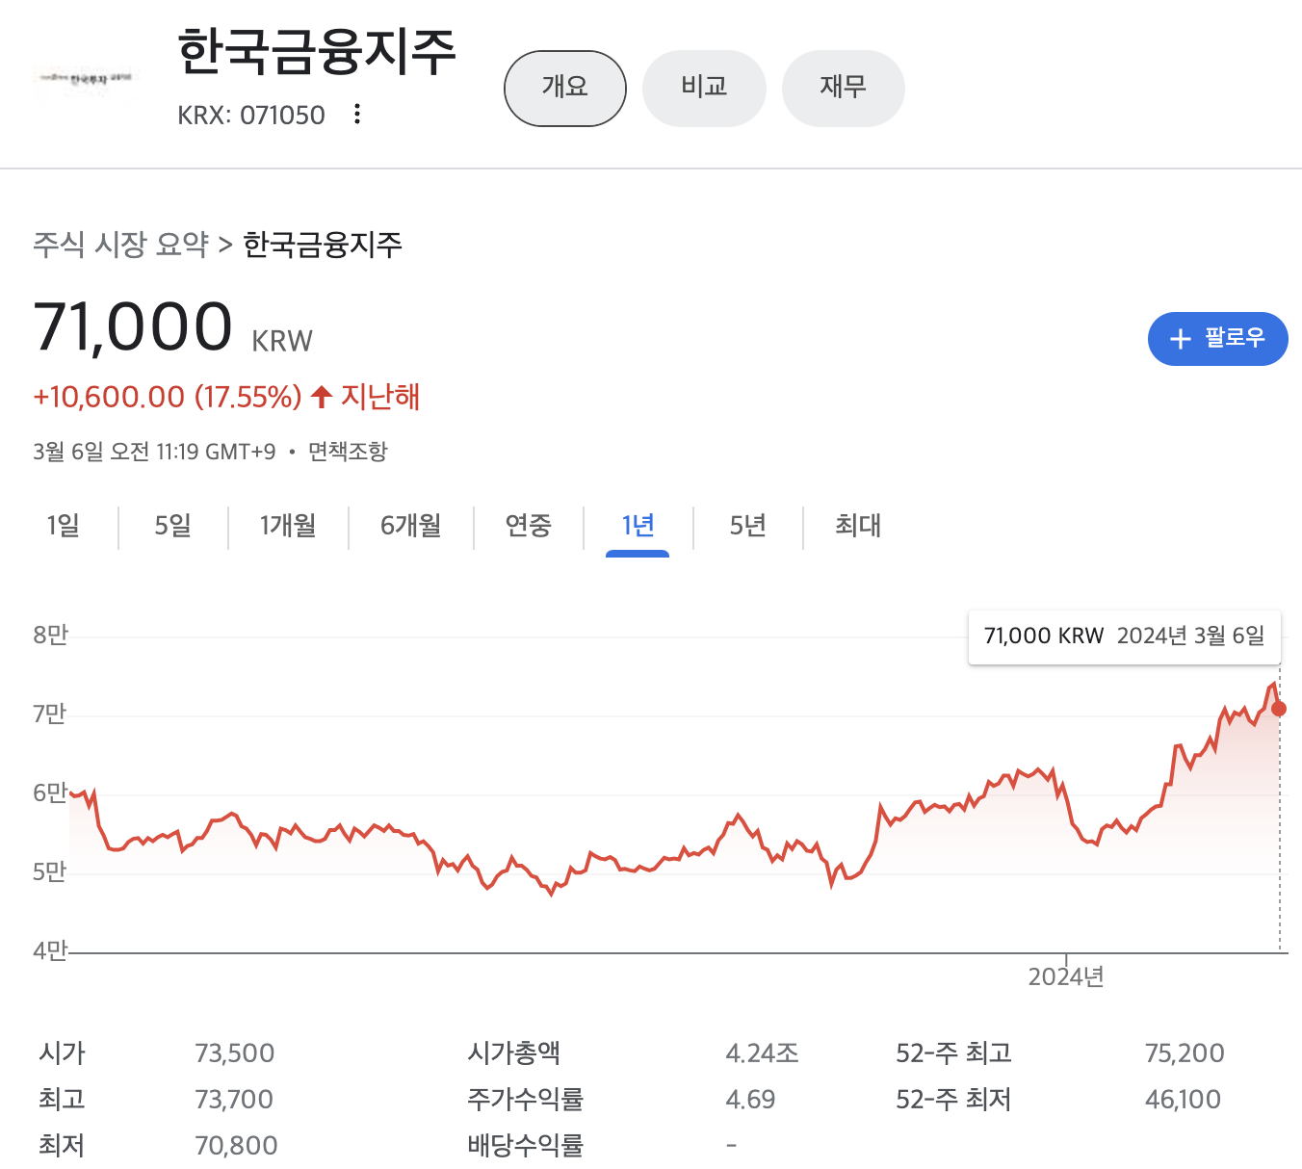Click the 주가수익률 value 4.69
This screenshot has height=1169, width=1302.
coord(750,1099)
